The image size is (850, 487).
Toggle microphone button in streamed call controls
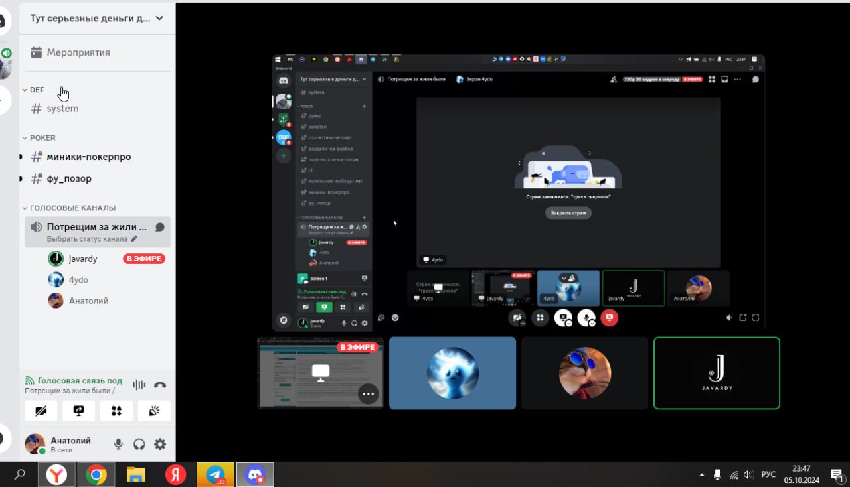click(x=586, y=318)
